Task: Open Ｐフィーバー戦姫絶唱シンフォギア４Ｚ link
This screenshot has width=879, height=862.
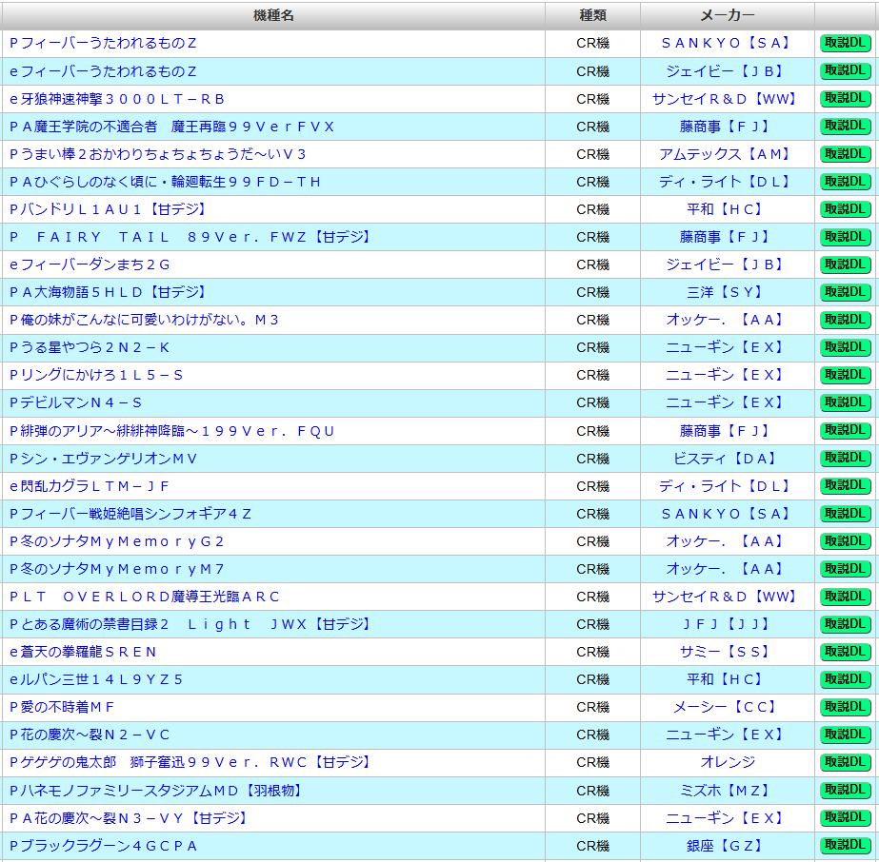Action: pyautogui.click(x=130, y=514)
